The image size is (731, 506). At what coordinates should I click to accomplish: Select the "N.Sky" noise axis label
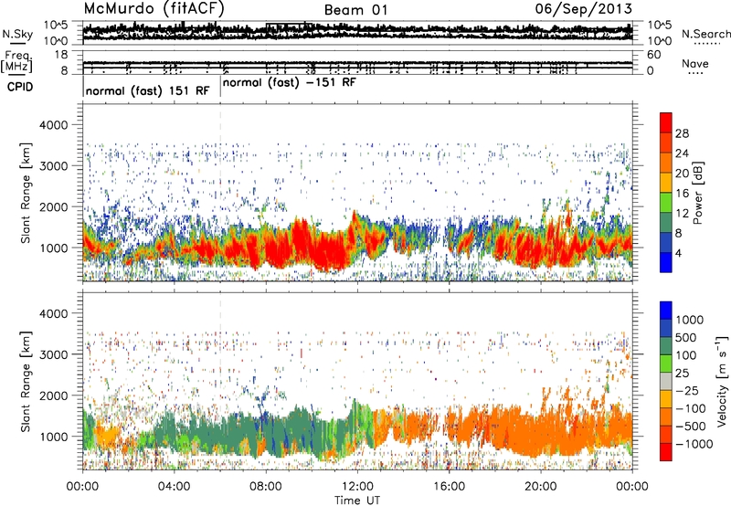coord(17,35)
